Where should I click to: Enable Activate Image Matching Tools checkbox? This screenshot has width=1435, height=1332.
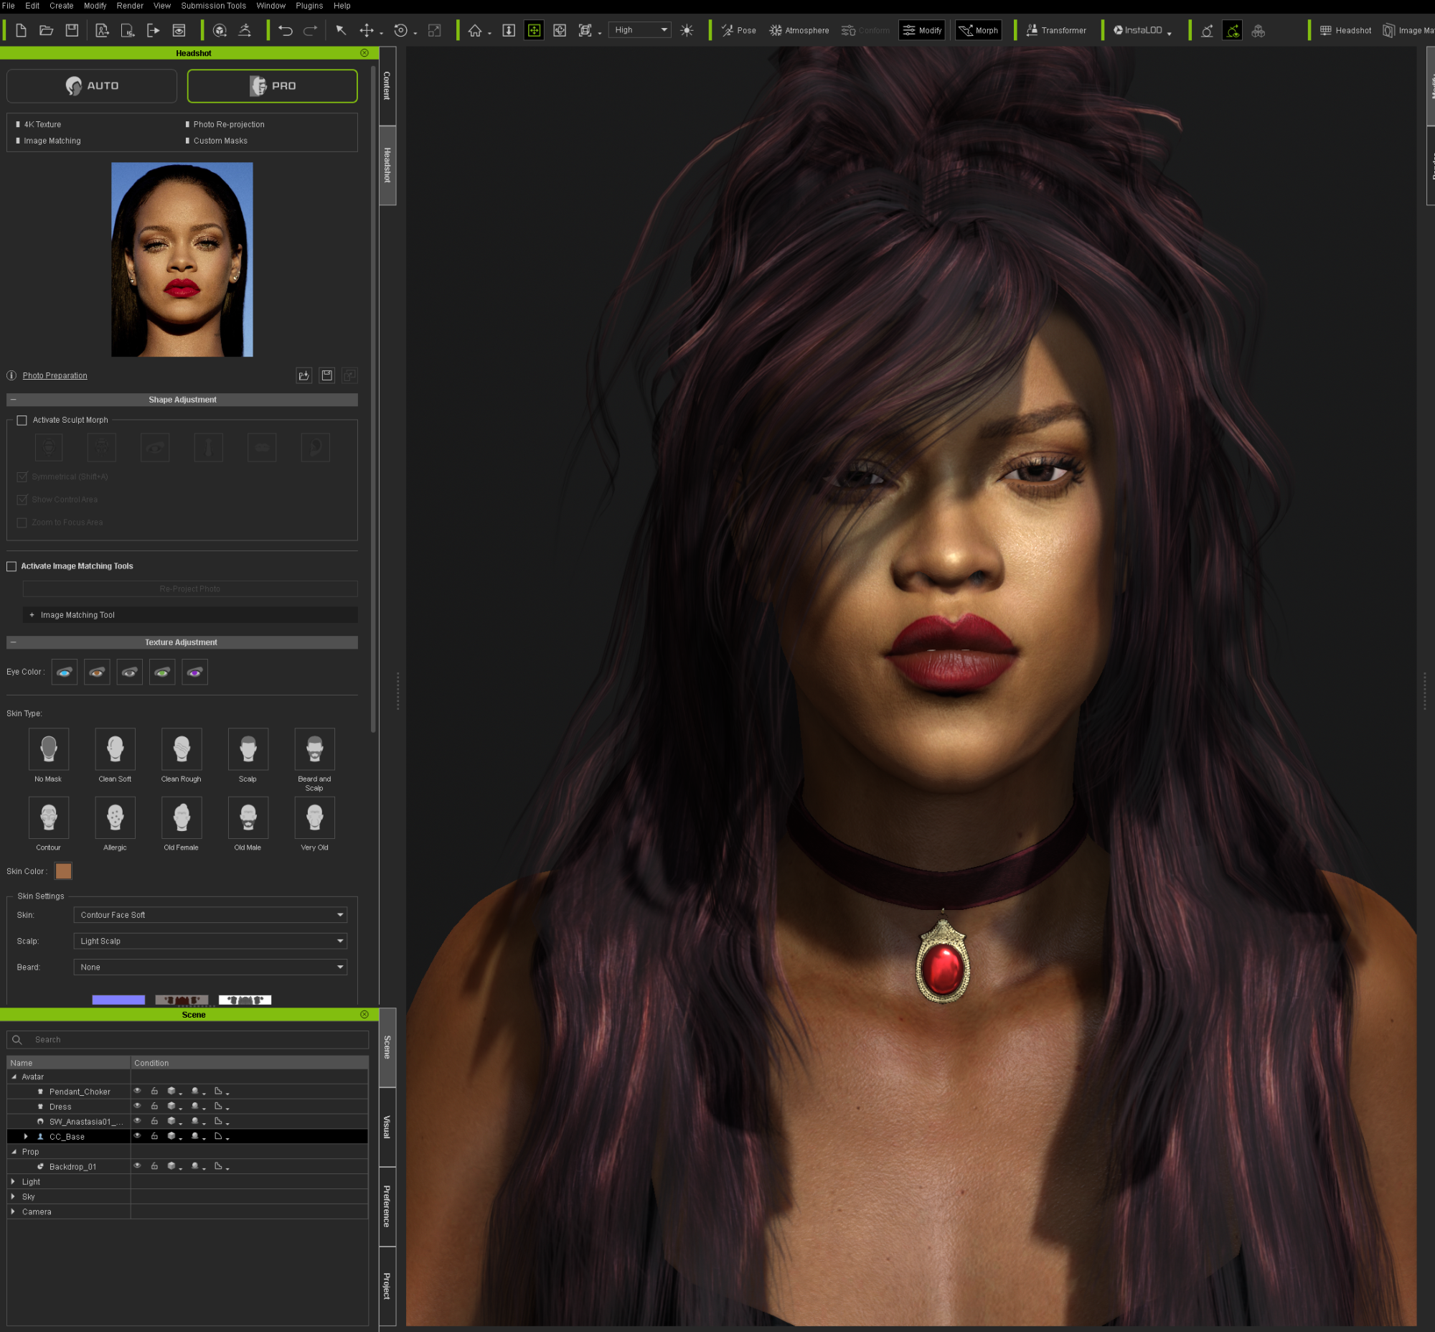[x=11, y=566]
